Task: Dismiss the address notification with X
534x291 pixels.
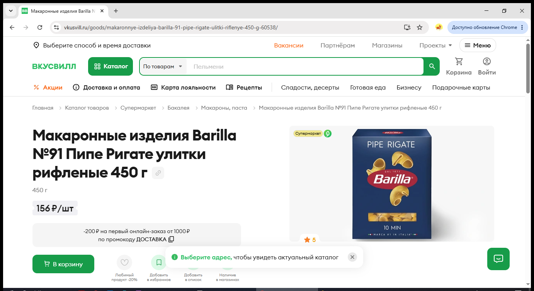Action: [352, 257]
